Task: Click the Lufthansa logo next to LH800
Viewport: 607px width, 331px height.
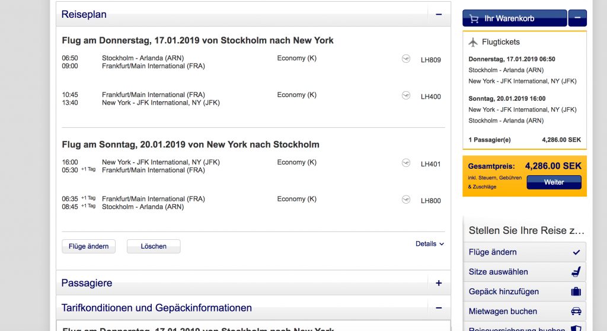Action: pyautogui.click(x=406, y=200)
